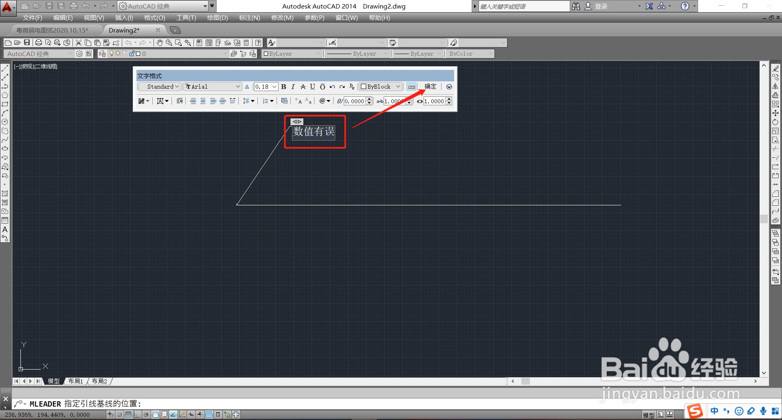This screenshot has width=782, height=420.
Task: Click the new drawing tab plus button
Action: [x=175, y=30]
